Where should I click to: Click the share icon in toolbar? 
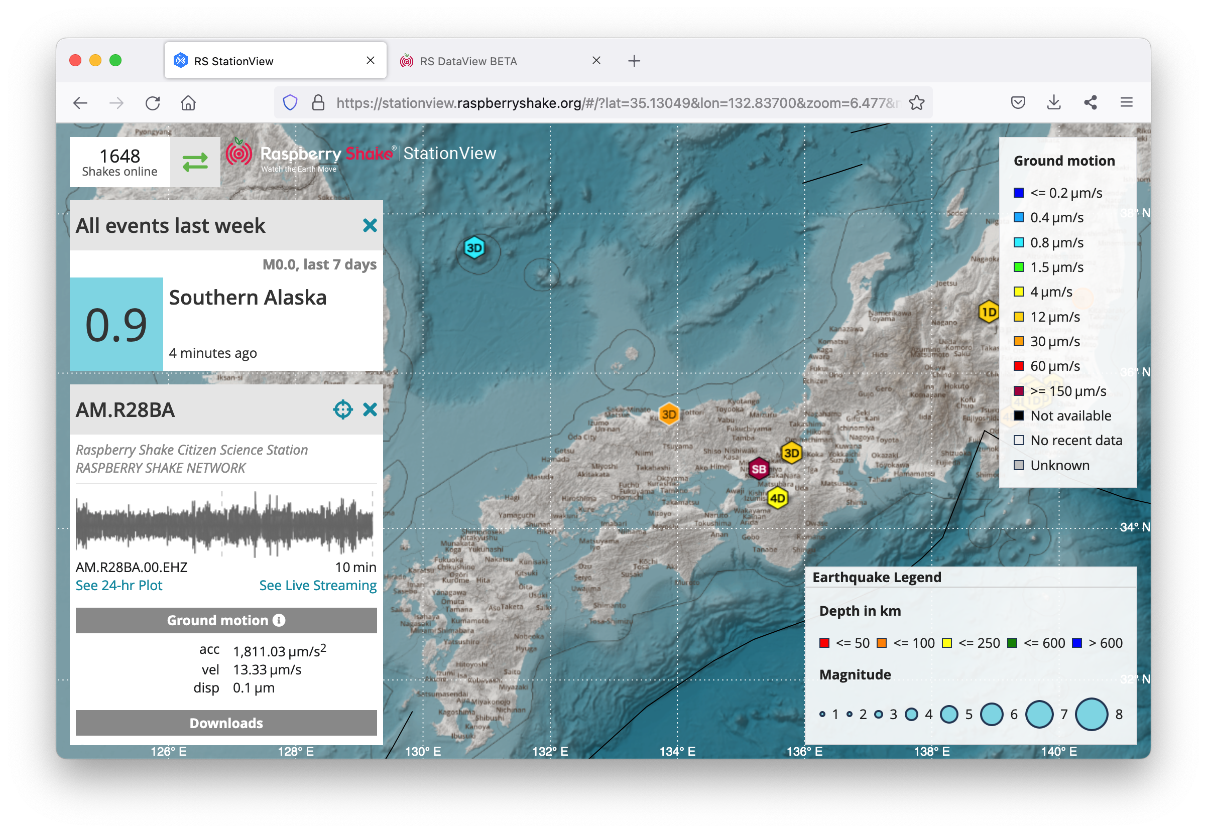pyautogui.click(x=1090, y=102)
